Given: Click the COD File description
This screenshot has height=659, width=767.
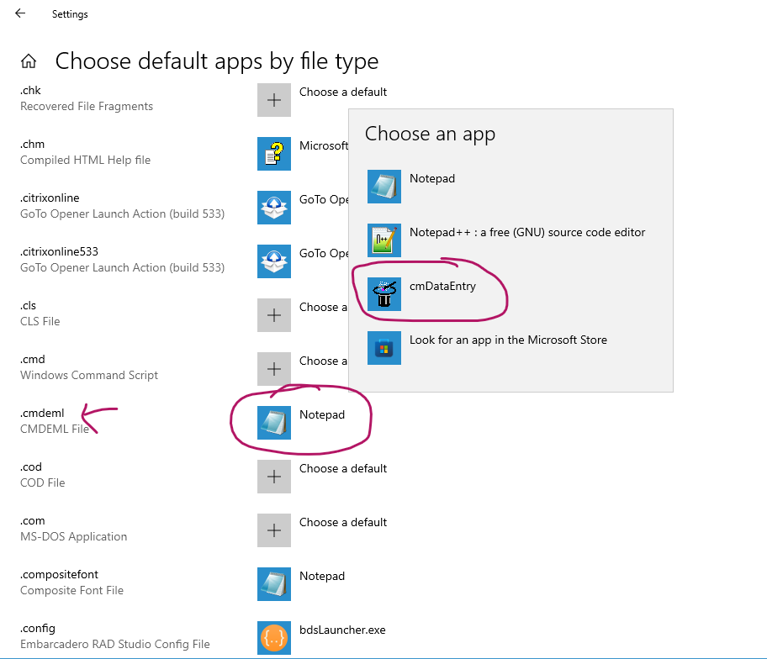Looking at the screenshot, I should (x=43, y=483).
